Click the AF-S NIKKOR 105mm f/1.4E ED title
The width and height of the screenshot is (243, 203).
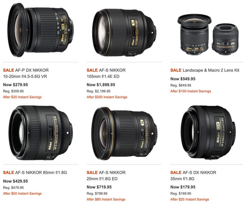106,73
